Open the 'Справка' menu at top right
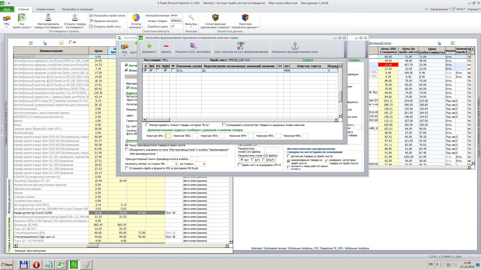The image size is (481, 270). tap(473, 9)
